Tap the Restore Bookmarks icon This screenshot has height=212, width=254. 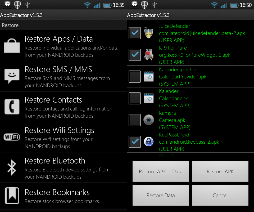[12, 196]
